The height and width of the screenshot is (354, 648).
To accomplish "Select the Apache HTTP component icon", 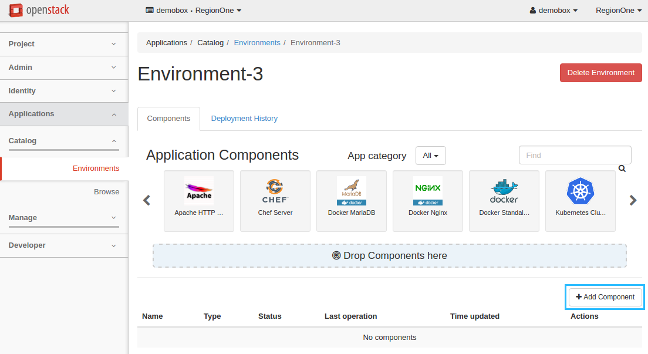I will pos(199,191).
